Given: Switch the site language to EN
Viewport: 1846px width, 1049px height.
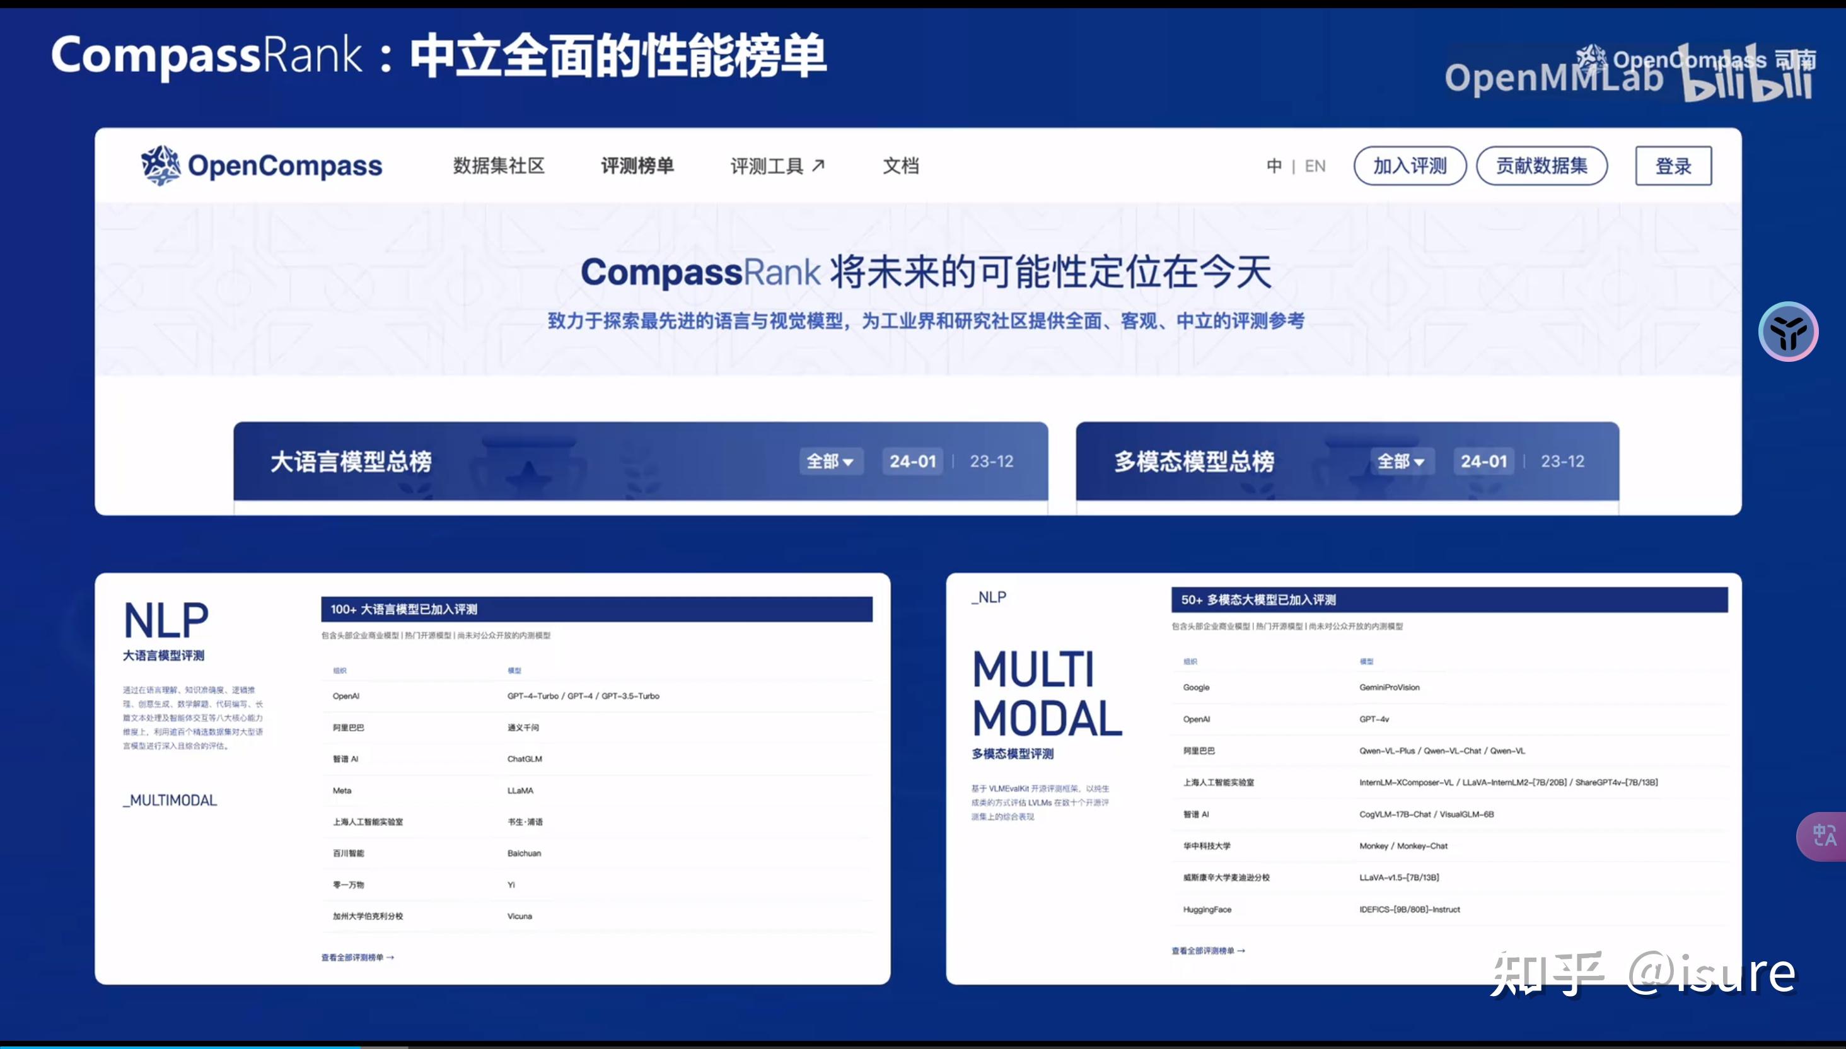Looking at the screenshot, I should pos(1315,166).
